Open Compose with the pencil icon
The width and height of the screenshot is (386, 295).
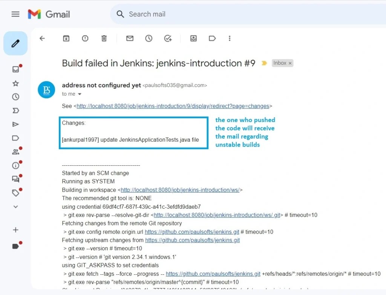pyautogui.click(x=15, y=43)
